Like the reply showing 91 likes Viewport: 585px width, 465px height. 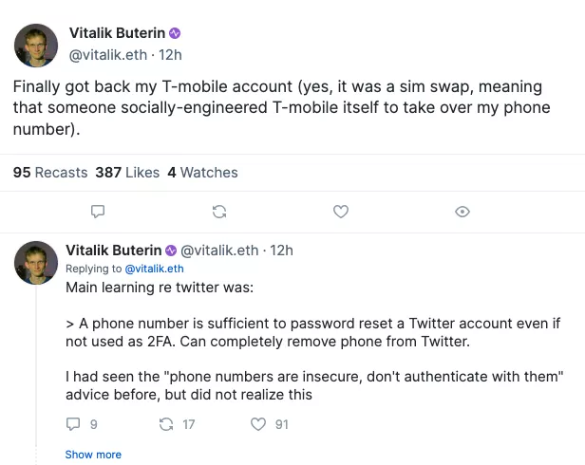tap(258, 424)
